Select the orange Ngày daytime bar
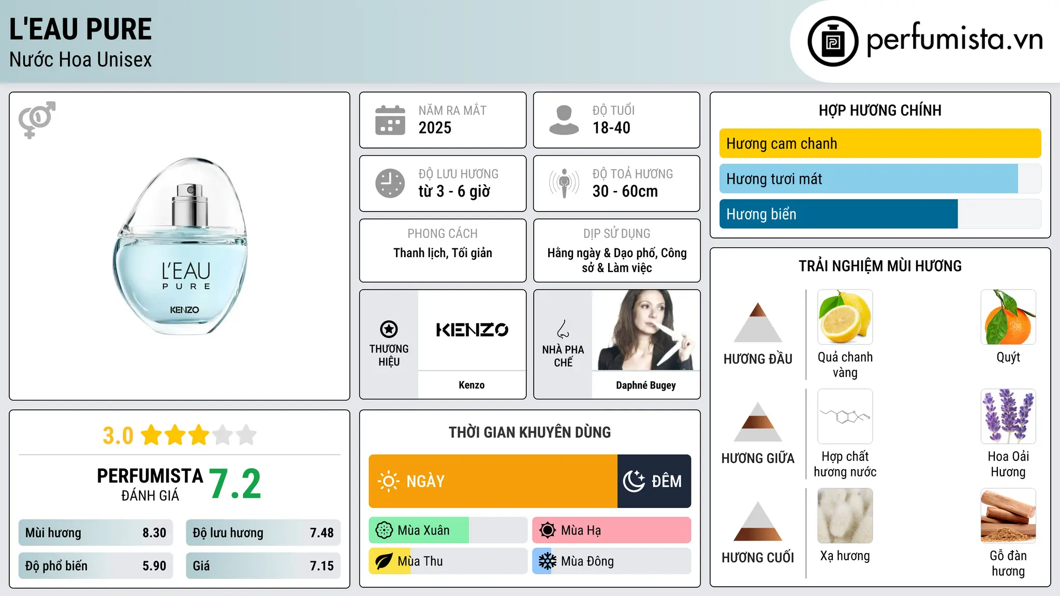This screenshot has width=1060, height=596. pyautogui.click(x=493, y=481)
